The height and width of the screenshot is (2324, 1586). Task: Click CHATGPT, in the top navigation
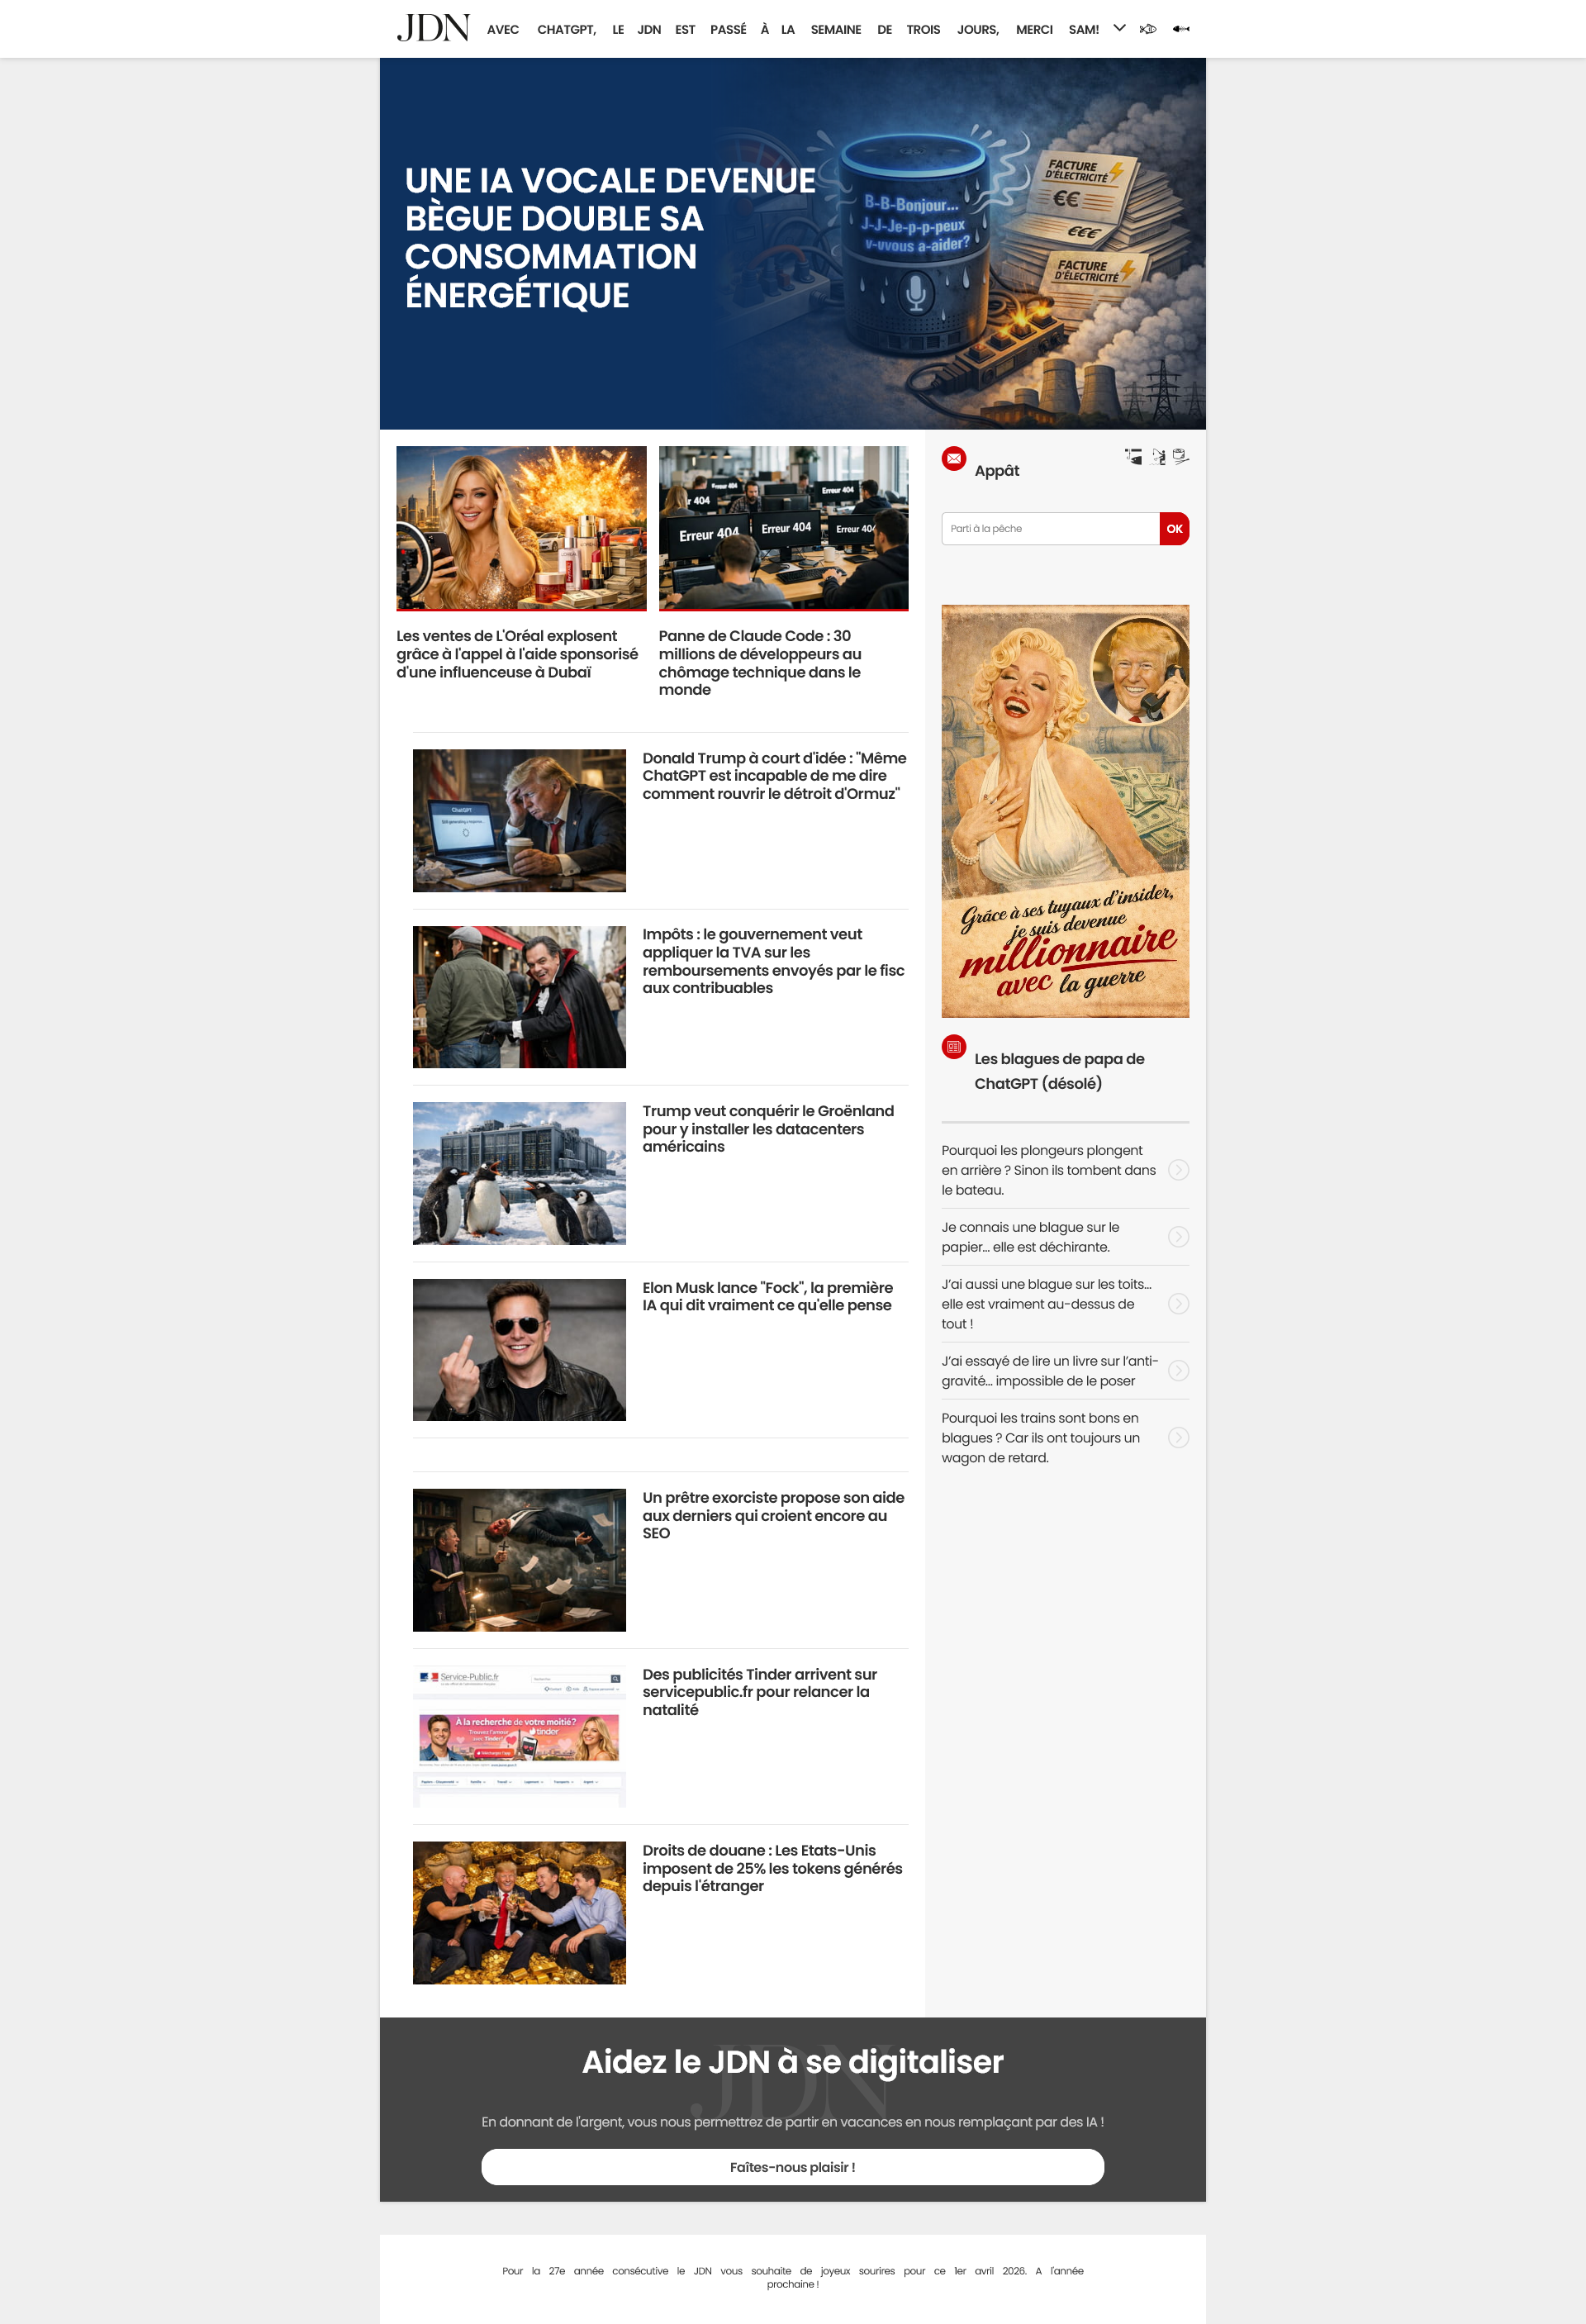click(x=566, y=29)
